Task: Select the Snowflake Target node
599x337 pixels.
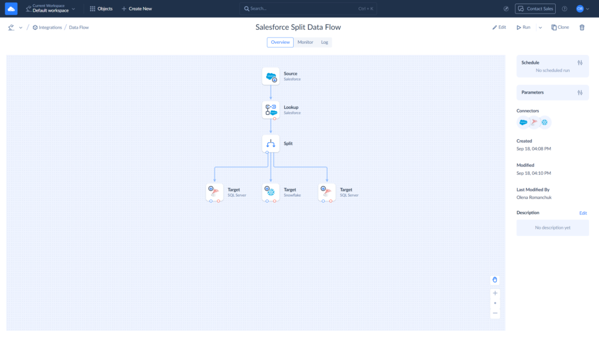Action: coord(271,192)
